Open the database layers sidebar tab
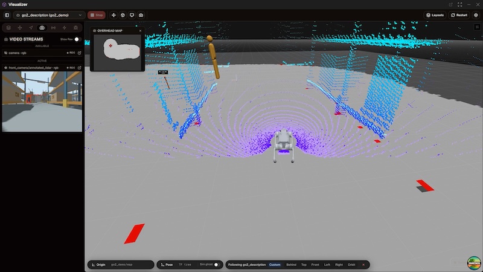 pyautogui.click(x=8, y=28)
